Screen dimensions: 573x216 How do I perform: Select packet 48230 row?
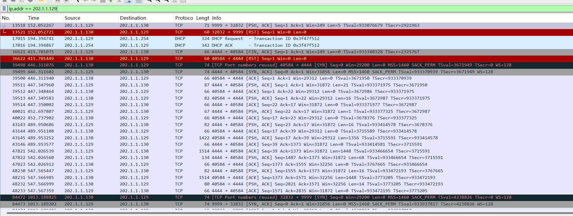(x=286, y=171)
